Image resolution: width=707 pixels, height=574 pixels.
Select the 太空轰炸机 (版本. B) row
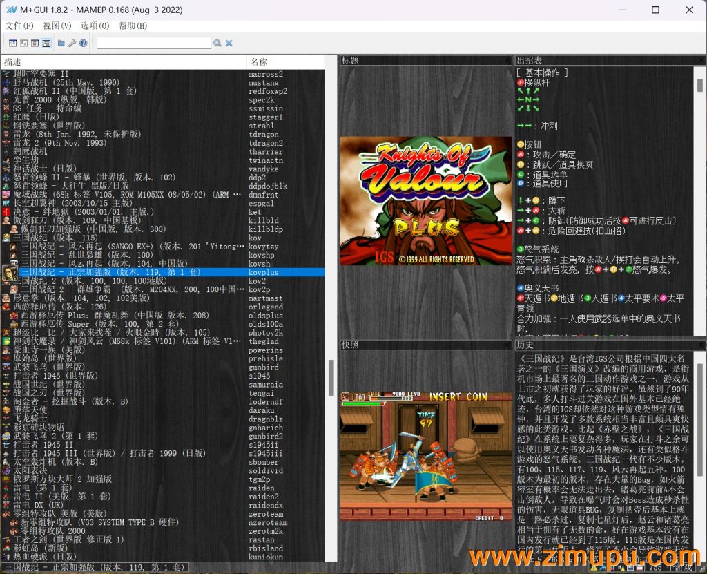162,461
